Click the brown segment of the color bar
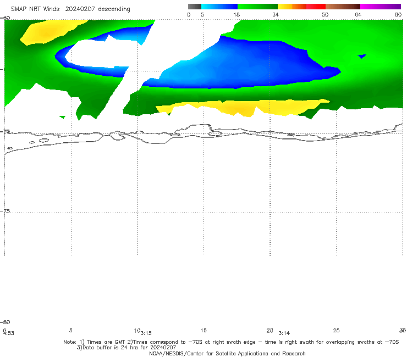This screenshot has width=407, height=357. pos(343,7)
